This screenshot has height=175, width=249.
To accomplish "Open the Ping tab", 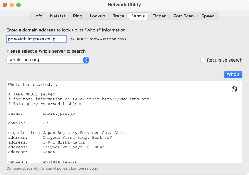I will [78, 16].
